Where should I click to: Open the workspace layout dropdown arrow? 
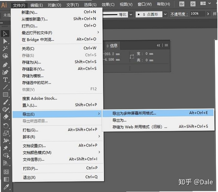[x=210, y=3]
